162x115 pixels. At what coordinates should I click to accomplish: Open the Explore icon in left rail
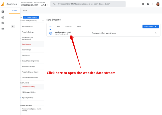click(x=3, y=17)
